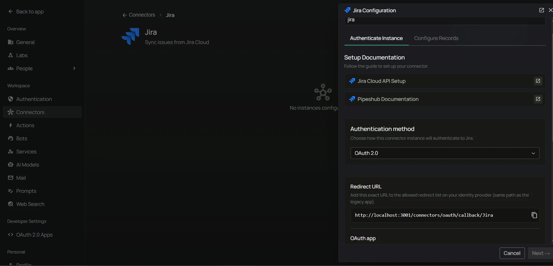The width and height of the screenshot is (553, 266).
Task: Open AI Models in the Workspace menu
Action: 42,164
